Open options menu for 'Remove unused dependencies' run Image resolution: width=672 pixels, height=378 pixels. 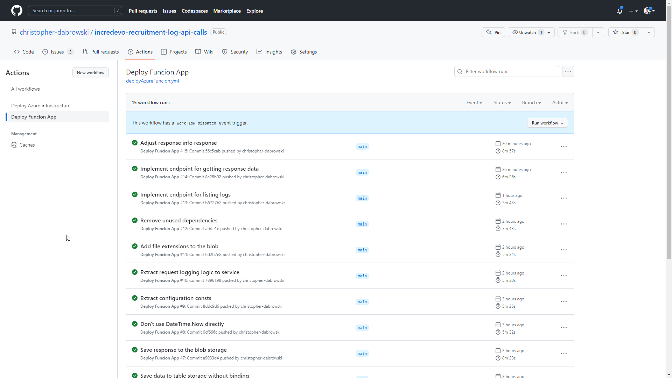(563, 224)
